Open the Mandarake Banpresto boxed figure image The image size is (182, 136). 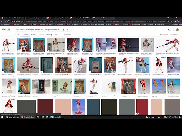point(9,65)
